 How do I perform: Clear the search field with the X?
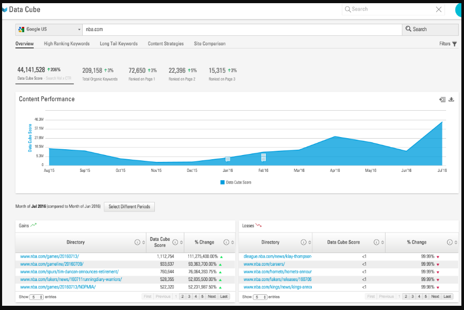click(439, 9)
